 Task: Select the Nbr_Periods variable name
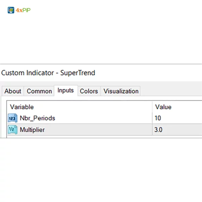pos(37,118)
